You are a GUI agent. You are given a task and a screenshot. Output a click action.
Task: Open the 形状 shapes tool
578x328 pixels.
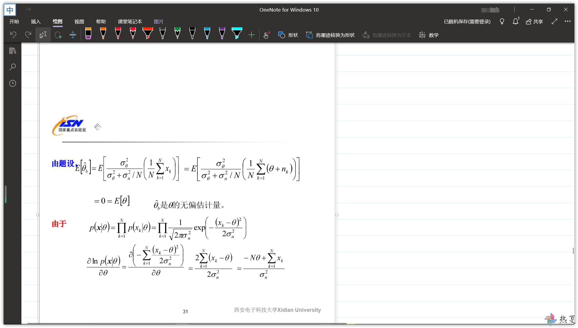(288, 35)
